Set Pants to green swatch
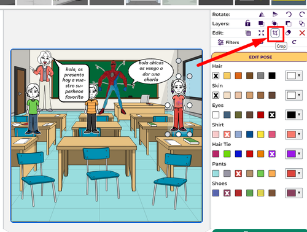 coord(260,174)
